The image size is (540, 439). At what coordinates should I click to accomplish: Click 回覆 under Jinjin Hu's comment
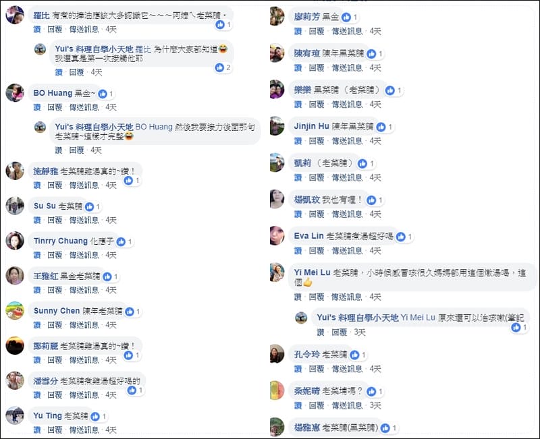(x=316, y=140)
